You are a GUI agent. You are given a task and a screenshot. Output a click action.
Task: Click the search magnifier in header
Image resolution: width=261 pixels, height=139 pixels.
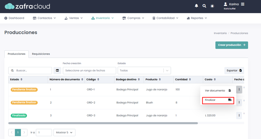click(204, 6)
